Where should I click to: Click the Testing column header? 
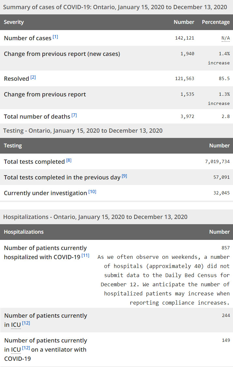pyautogui.click(x=13, y=146)
